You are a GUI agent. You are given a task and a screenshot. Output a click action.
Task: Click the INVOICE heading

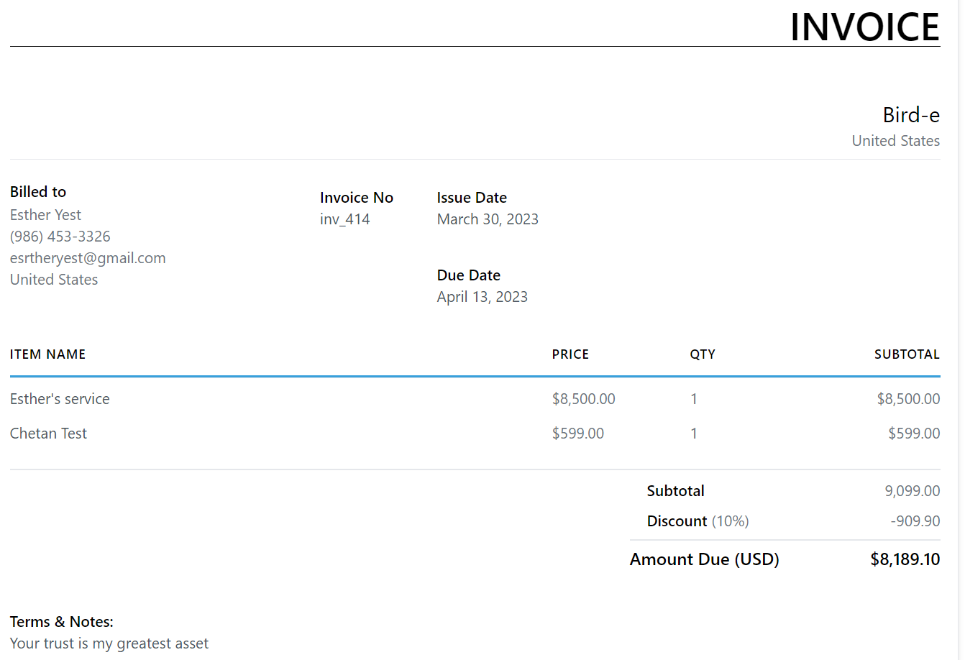point(864,27)
